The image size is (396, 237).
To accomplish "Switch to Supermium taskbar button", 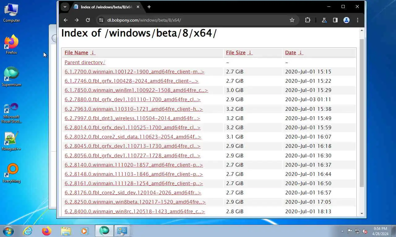I will [x=104, y=231].
